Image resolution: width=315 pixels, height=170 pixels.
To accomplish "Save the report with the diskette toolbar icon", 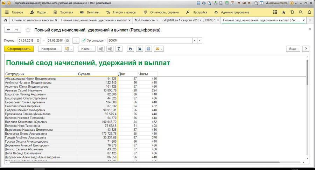I will (148, 49).
